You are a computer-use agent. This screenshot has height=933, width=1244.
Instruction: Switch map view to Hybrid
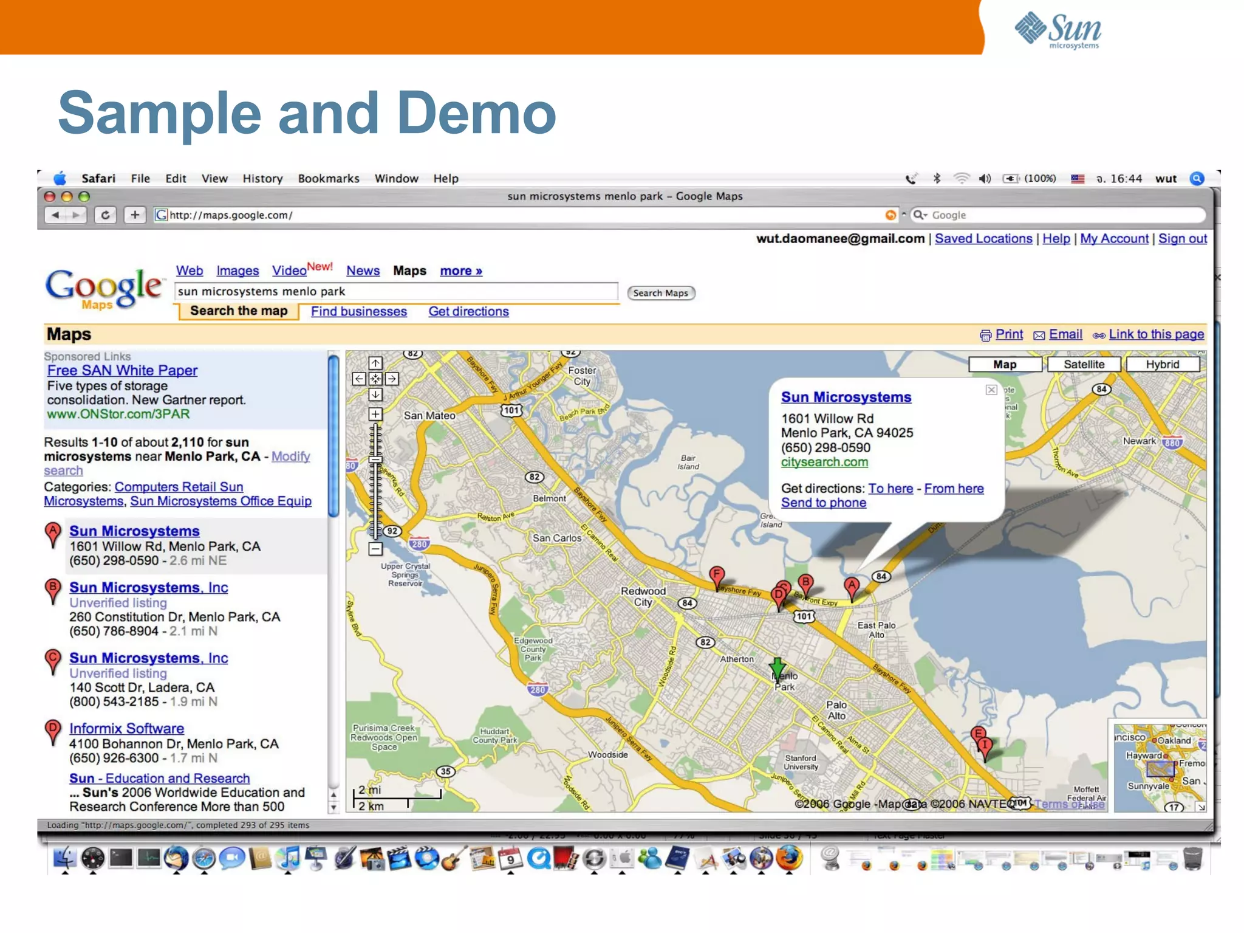(1162, 364)
